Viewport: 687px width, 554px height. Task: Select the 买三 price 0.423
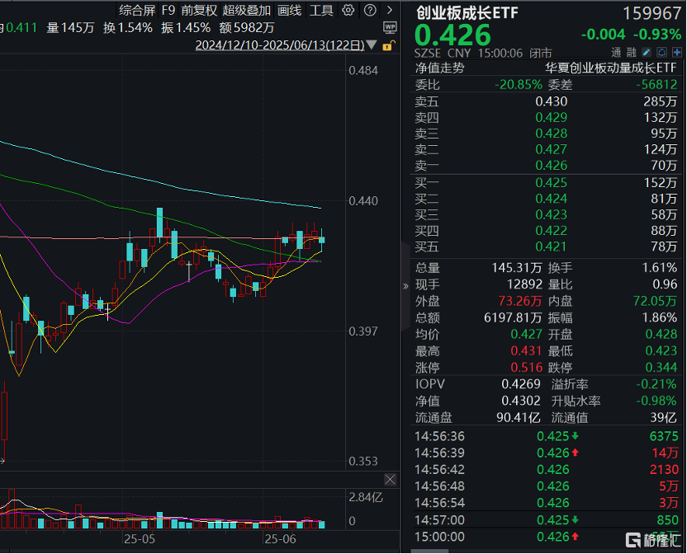(552, 214)
